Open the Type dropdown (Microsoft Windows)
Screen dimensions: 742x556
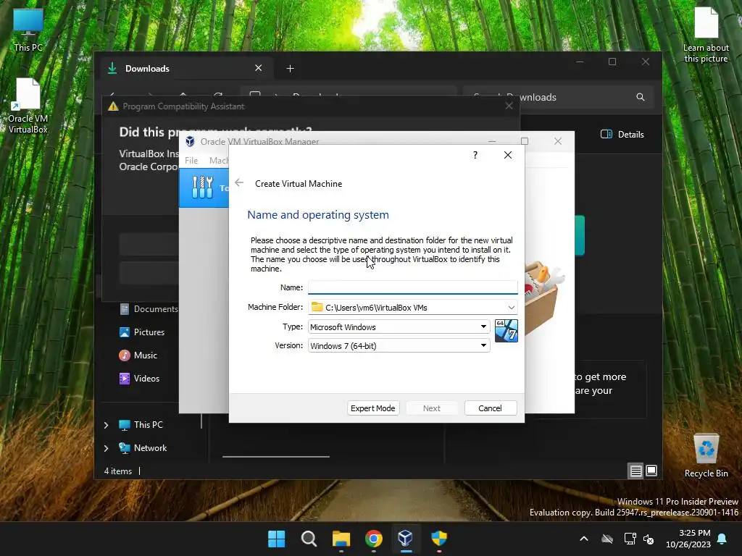[x=399, y=327]
